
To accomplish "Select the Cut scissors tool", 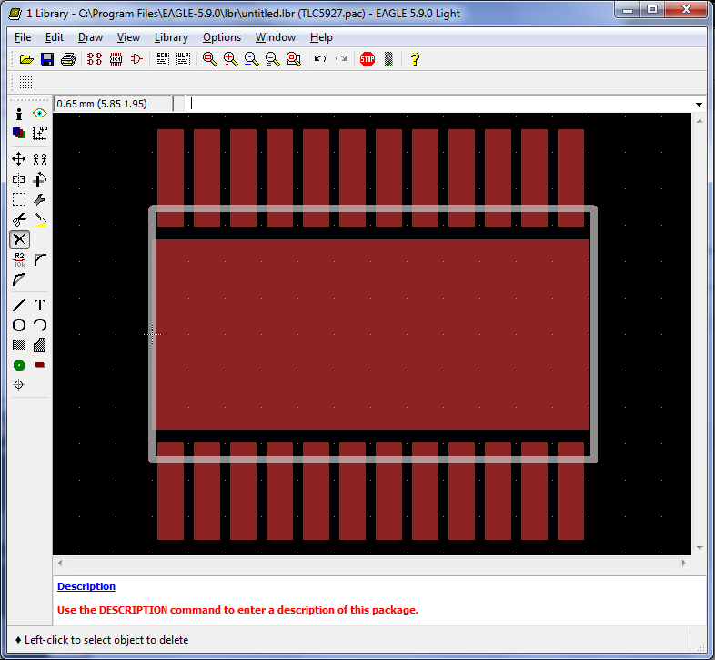I will tap(19, 220).
